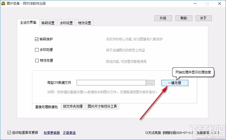Enable the 特效处理 checkbox

37,60
